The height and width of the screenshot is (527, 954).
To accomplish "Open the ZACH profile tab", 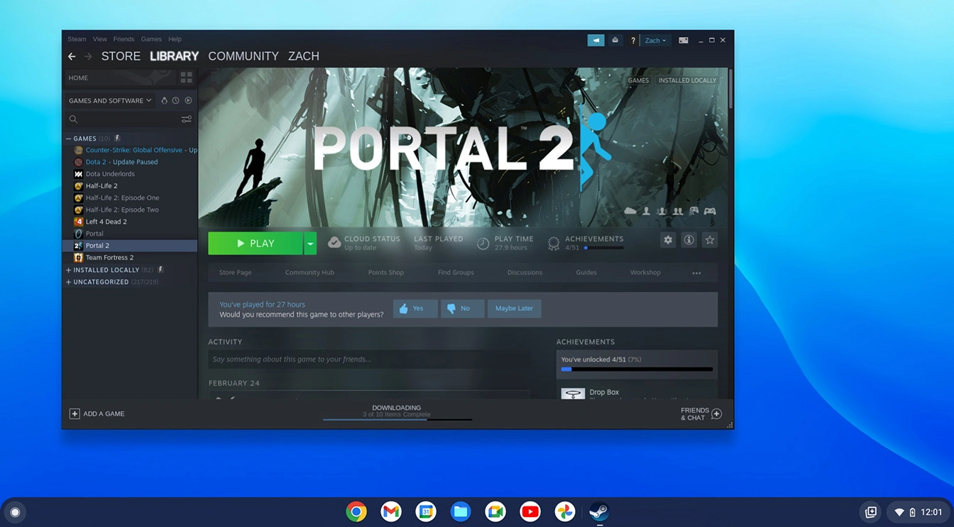I will tap(304, 56).
